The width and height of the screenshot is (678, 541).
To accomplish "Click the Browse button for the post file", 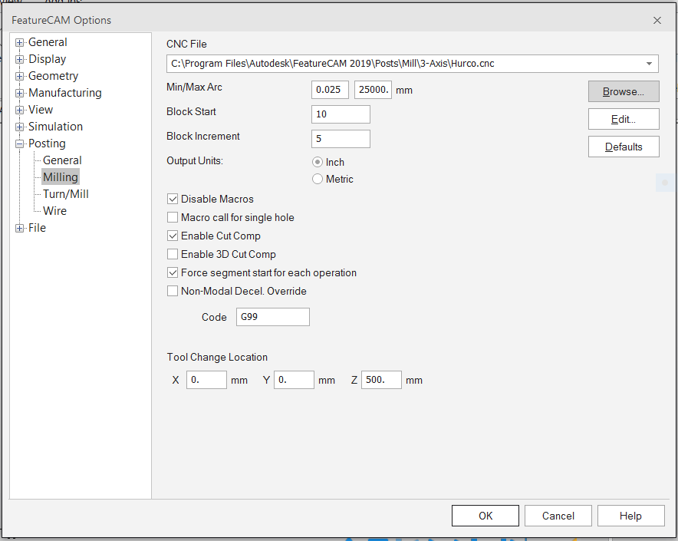I will click(623, 91).
